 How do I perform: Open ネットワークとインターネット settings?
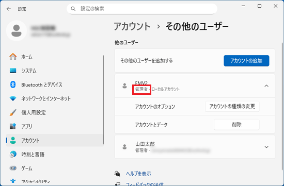point(55,98)
